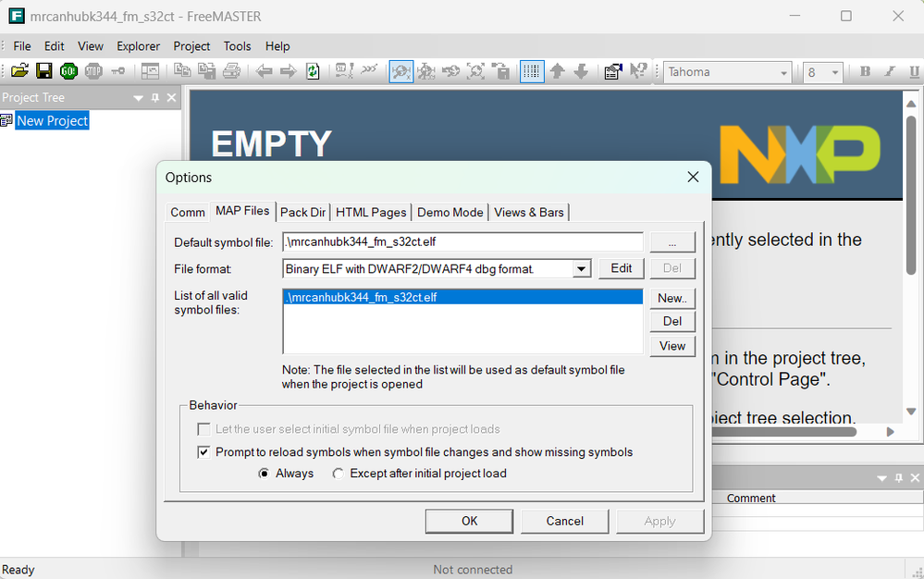Browse default symbol file with ... button

coord(672,242)
